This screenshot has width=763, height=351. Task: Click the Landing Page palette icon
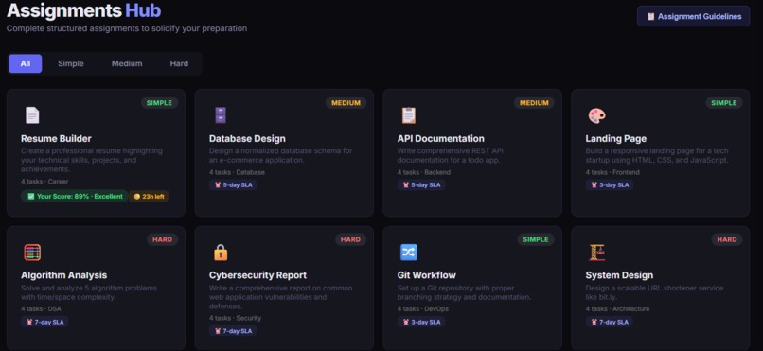click(x=596, y=115)
